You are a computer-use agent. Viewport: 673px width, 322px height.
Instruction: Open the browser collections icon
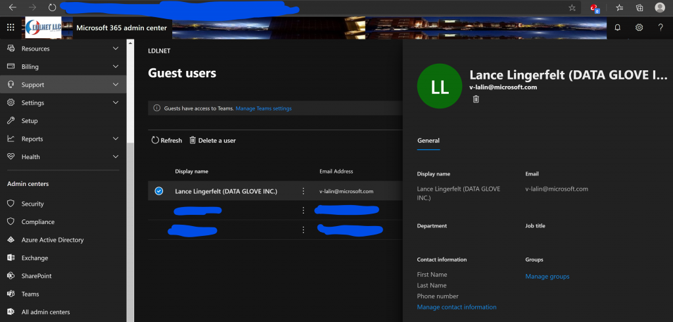[639, 7]
